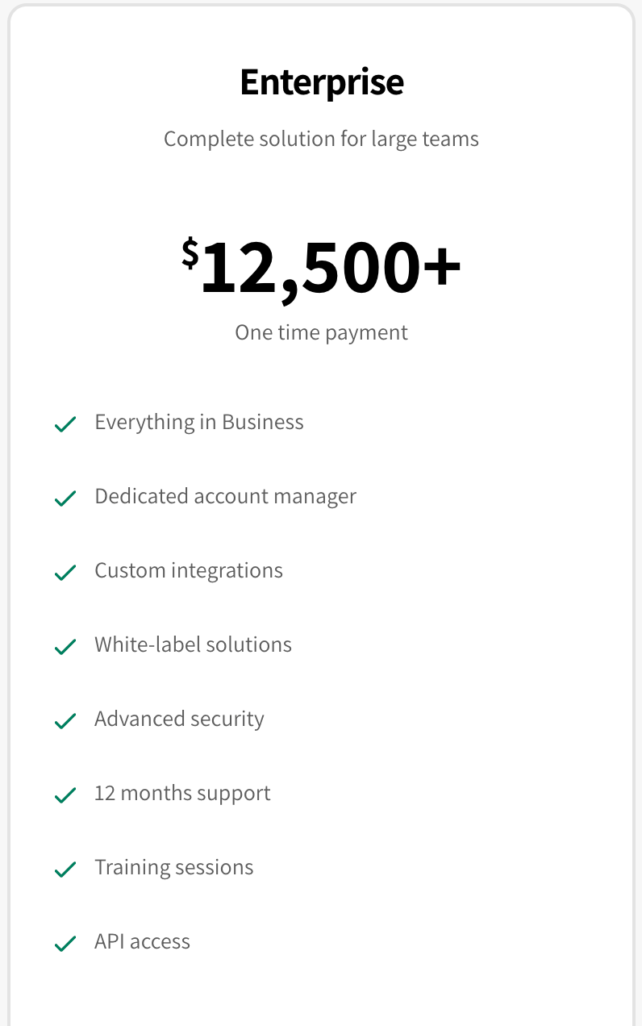Click the "Everything in Business" feature text

coord(199,423)
